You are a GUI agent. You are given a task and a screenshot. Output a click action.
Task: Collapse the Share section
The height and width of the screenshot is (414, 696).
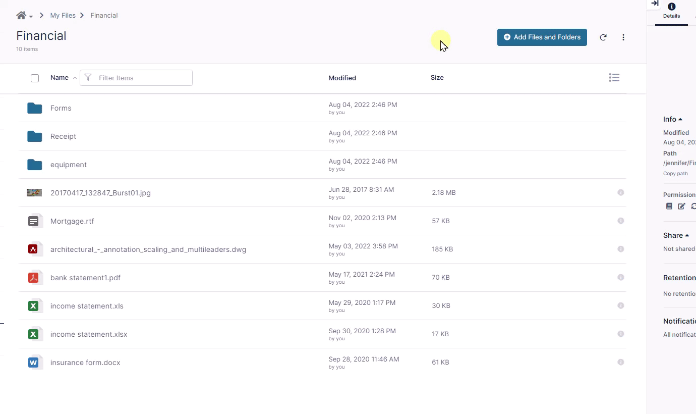pos(676,235)
